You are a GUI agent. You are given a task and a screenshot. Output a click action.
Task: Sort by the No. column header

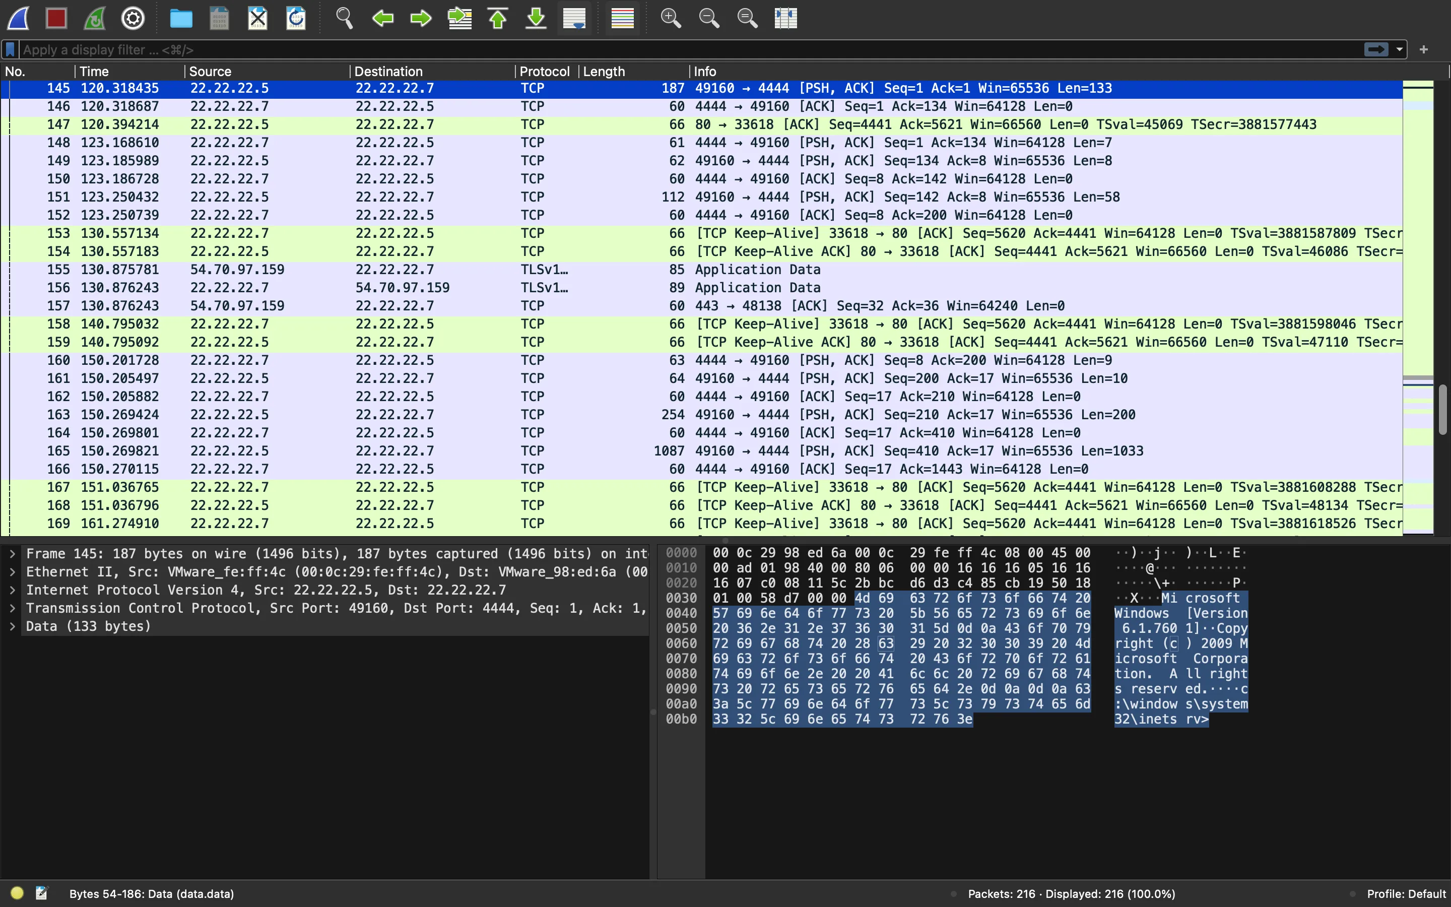(x=37, y=72)
